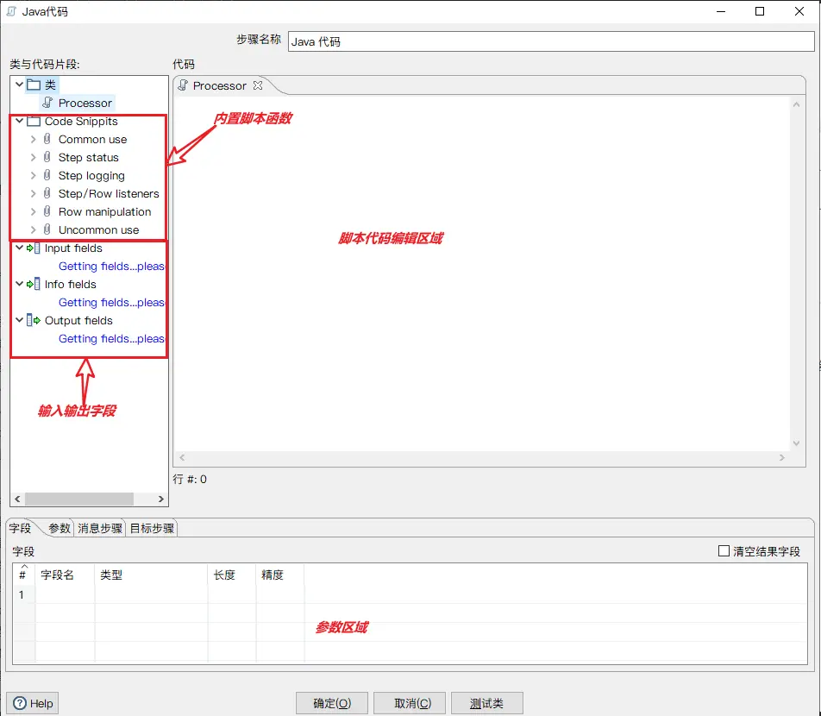The image size is (821, 716).
Task: Click the class folder icon in tree
Action: point(34,85)
